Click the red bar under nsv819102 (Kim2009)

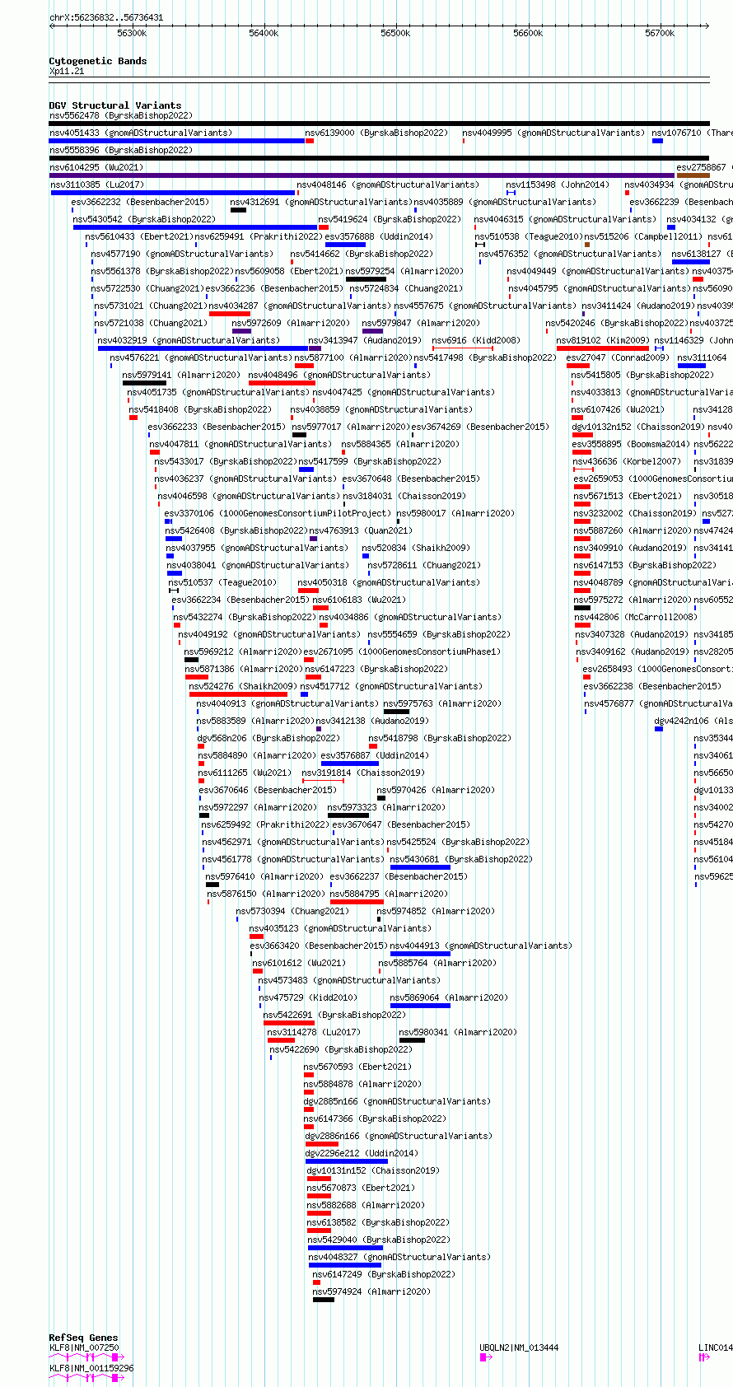tap(602, 348)
